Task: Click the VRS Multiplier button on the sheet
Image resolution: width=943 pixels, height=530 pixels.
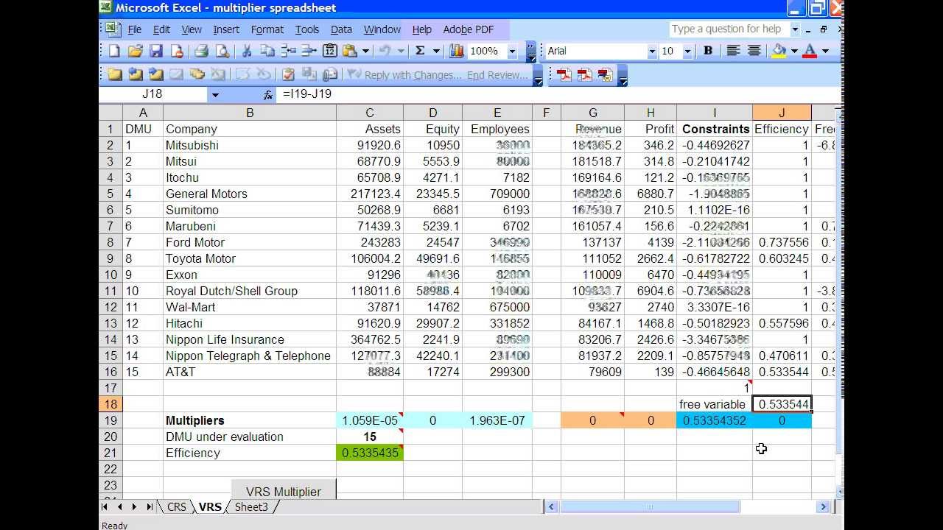Action: [284, 490]
